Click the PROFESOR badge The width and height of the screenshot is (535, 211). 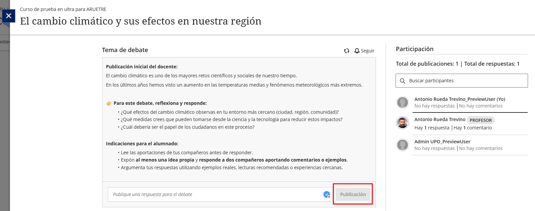click(480, 120)
